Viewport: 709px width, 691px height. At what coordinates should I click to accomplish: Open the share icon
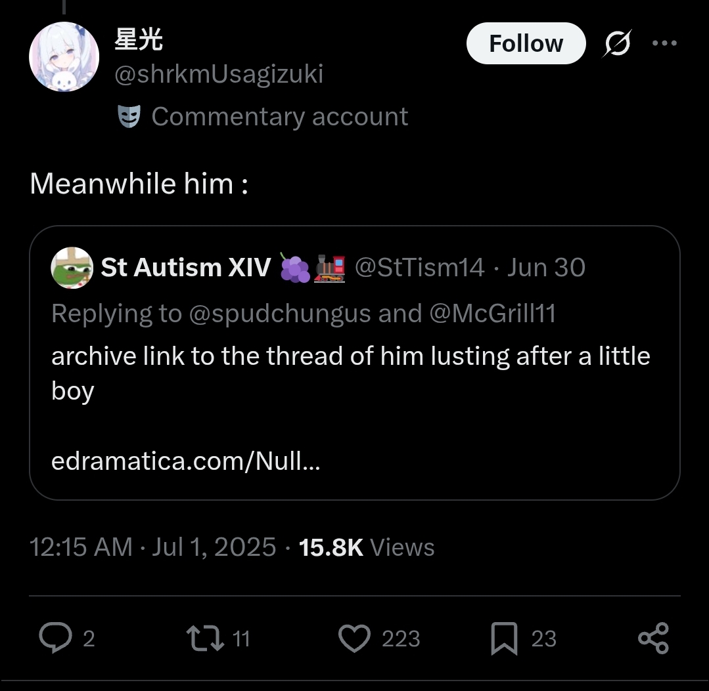(x=653, y=639)
